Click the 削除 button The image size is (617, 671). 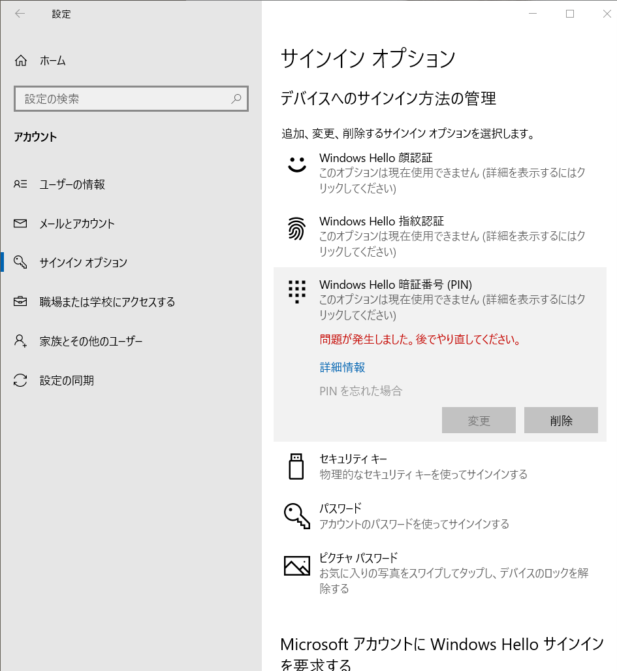(x=561, y=420)
